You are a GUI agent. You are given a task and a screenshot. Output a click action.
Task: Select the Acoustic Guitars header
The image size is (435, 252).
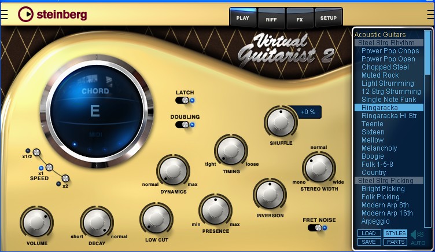pyautogui.click(x=380, y=34)
